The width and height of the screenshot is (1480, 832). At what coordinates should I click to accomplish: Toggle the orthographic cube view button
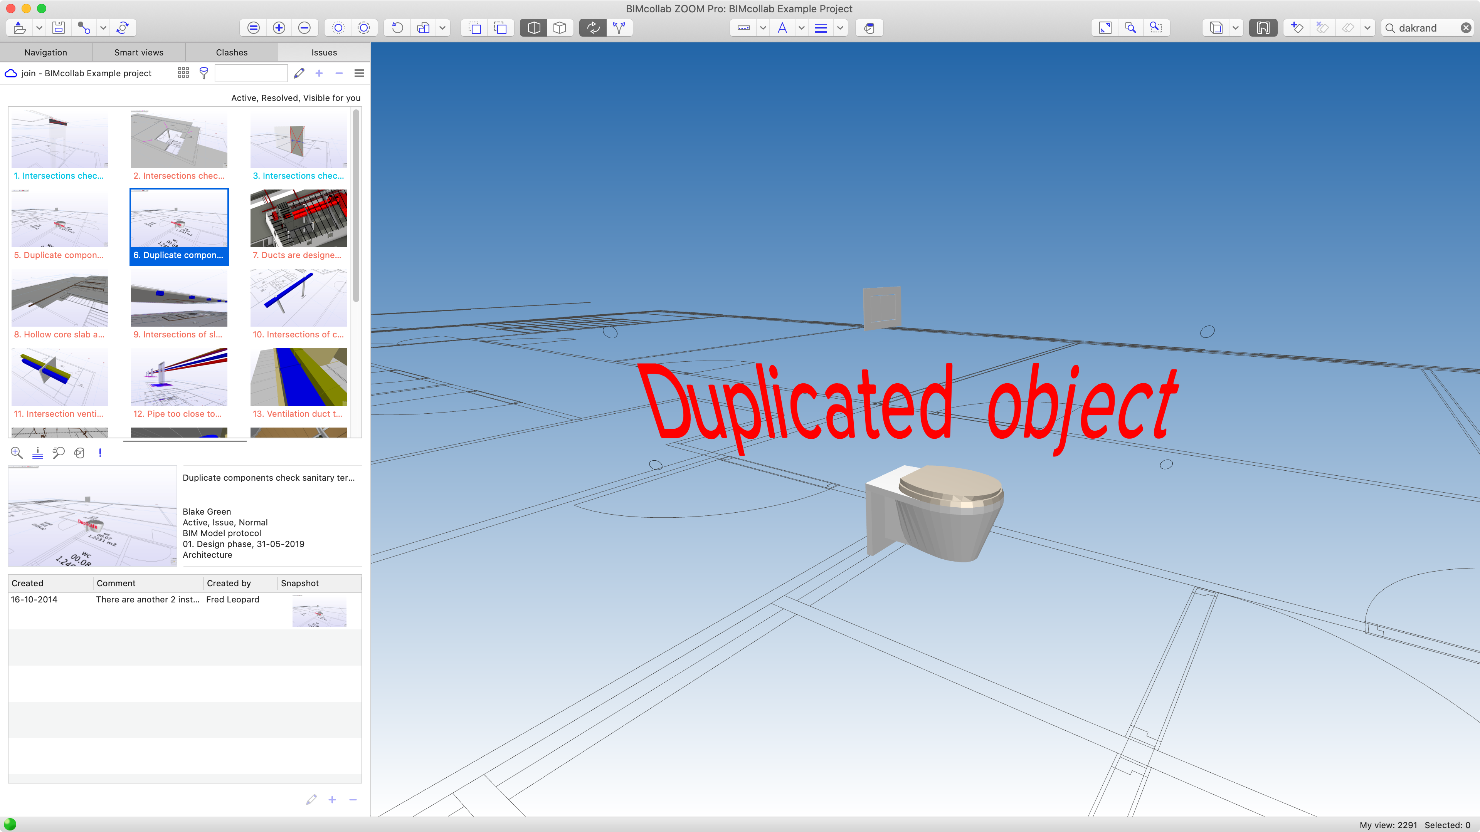point(560,28)
